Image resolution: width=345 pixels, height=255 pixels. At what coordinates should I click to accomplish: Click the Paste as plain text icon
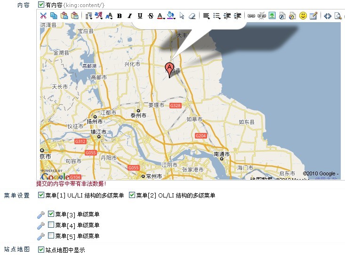75,16
